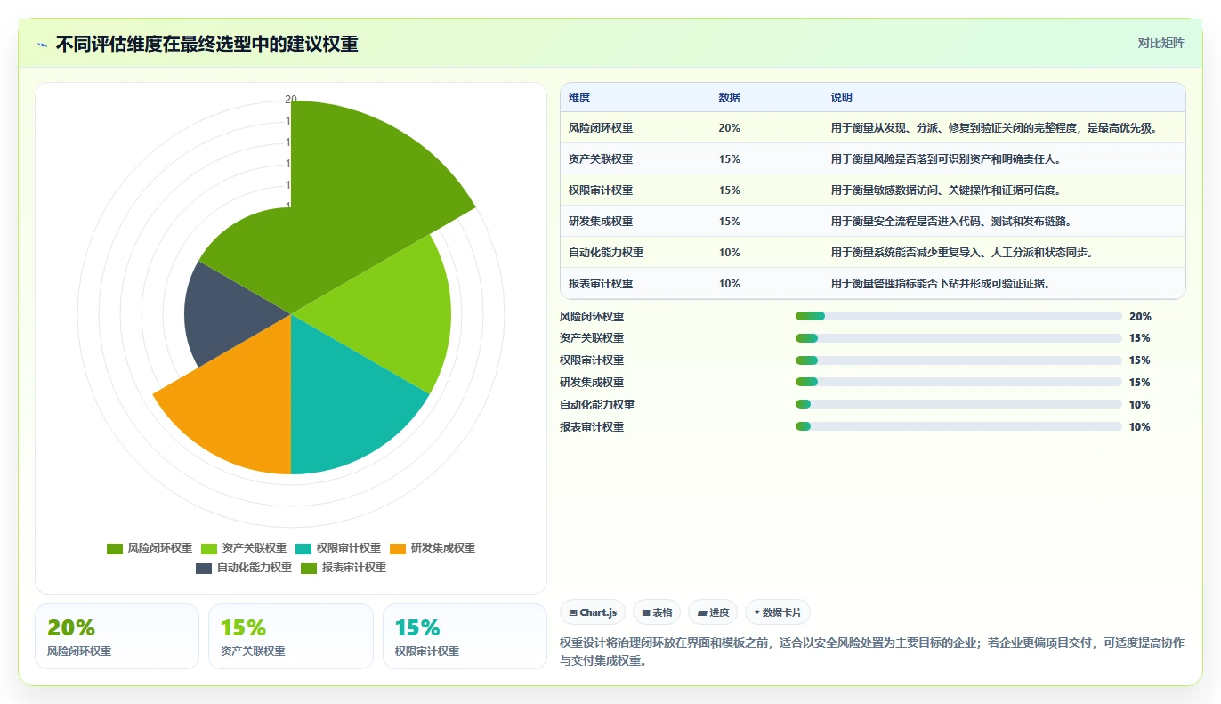Toggle 报表审计权重 in the chart legend
The width and height of the screenshot is (1221, 704).
tap(344, 568)
